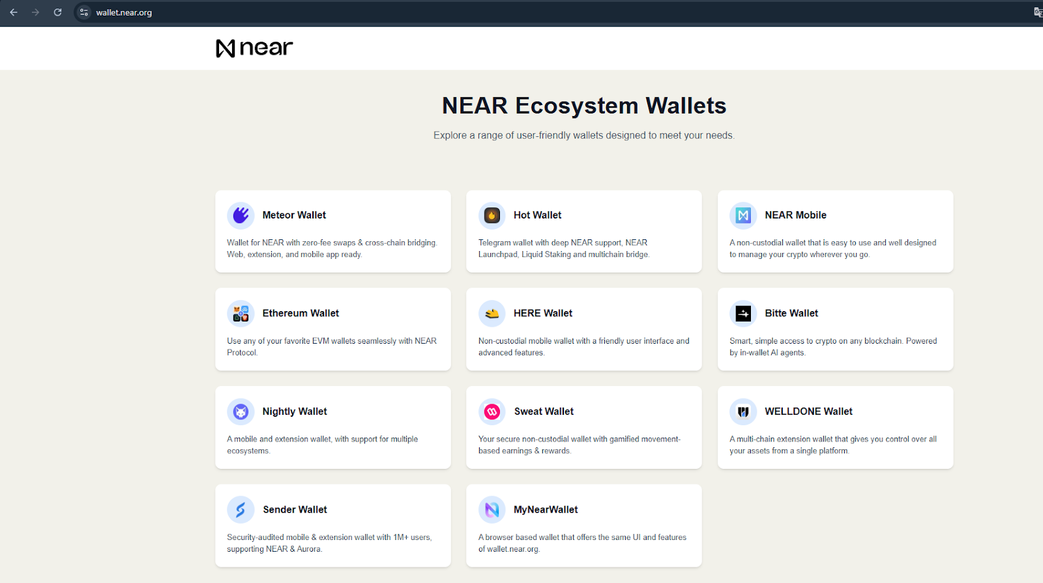
Task: Click the HERE Wallet yellow icon
Action: pyautogui.click(x=492, y=314)
